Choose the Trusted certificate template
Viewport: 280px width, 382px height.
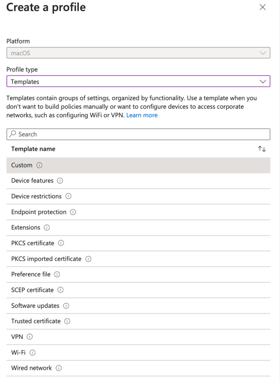click(138, 321)
